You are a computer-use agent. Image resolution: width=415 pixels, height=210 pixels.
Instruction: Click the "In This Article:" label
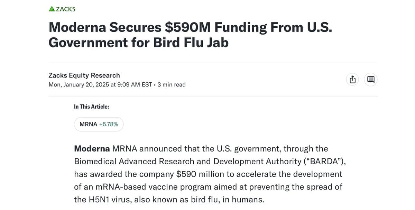[91, 107]
